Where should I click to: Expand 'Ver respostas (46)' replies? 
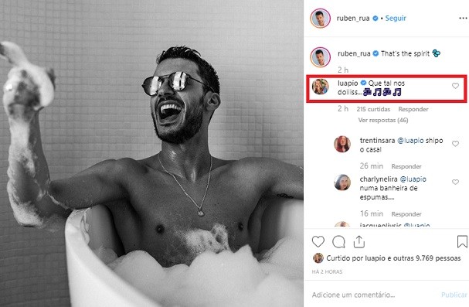383,121
